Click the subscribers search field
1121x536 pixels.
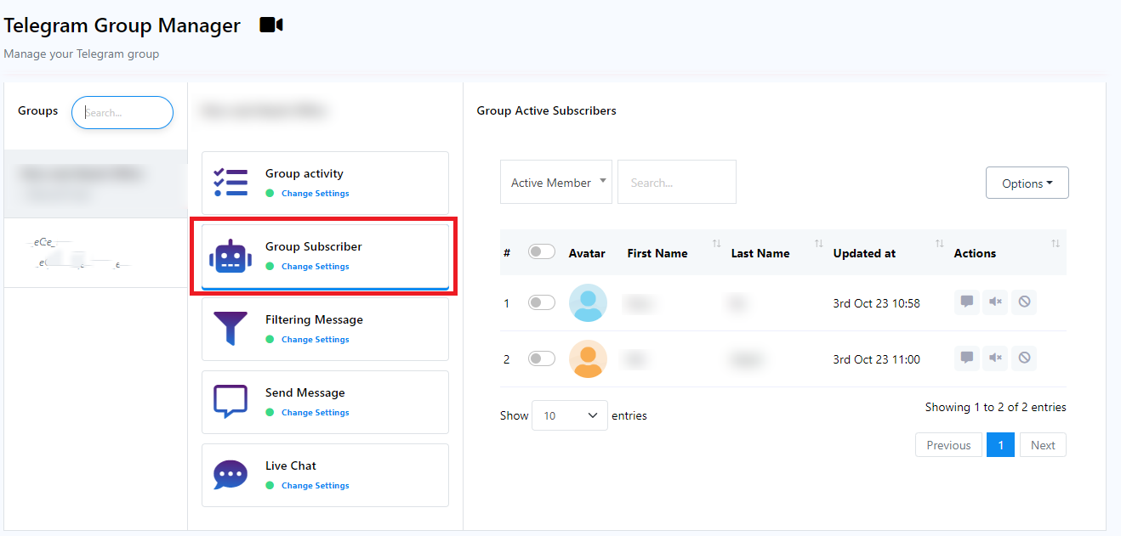coord(676,183)
